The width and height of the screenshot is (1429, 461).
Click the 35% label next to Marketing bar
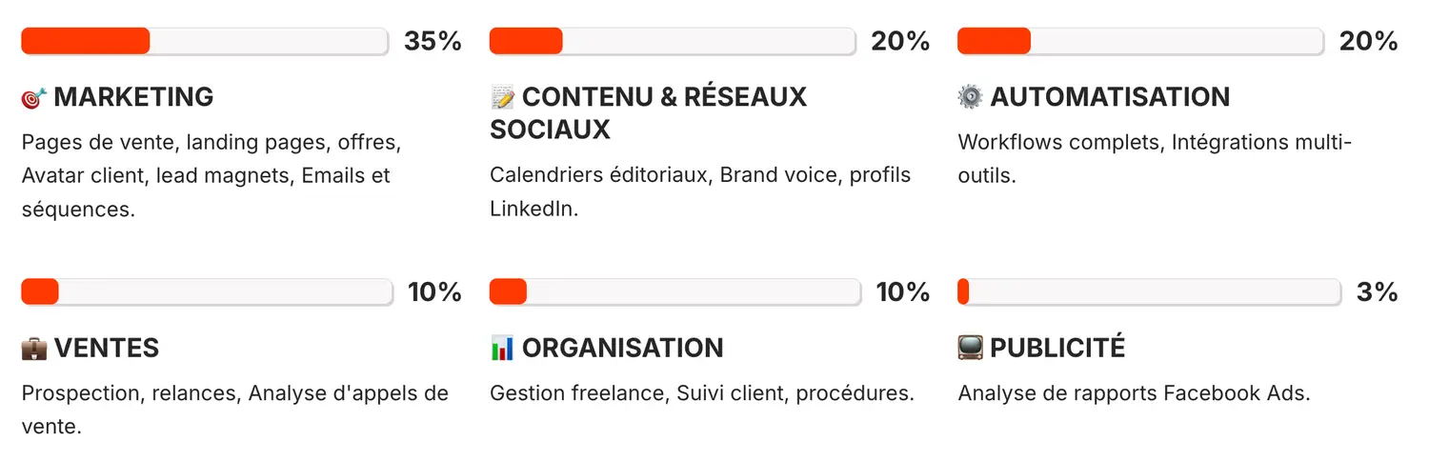433,41
